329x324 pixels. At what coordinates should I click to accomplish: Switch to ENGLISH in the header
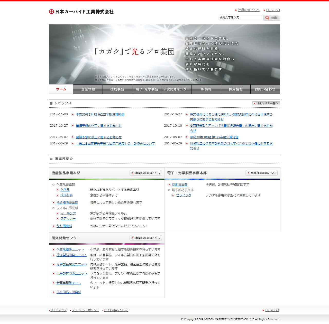(273, 10)
